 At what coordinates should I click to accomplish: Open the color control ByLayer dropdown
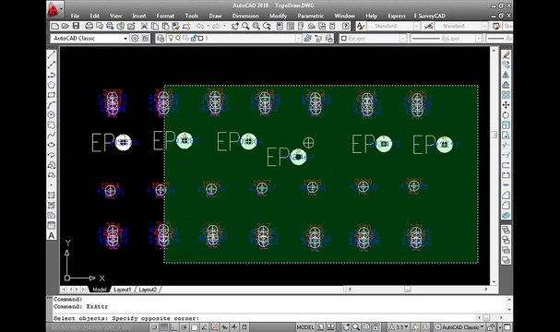pyautogui.click(x=403, y=38)
